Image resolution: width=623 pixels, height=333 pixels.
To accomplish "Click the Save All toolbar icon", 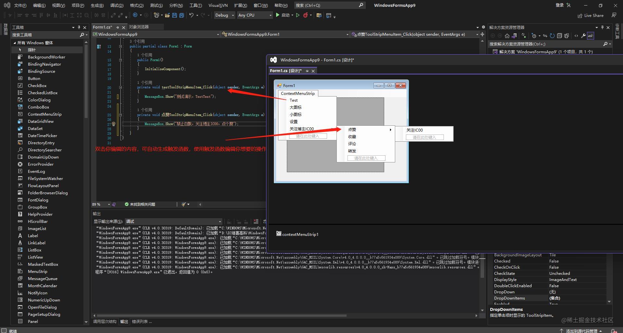I will click(182, 15).
